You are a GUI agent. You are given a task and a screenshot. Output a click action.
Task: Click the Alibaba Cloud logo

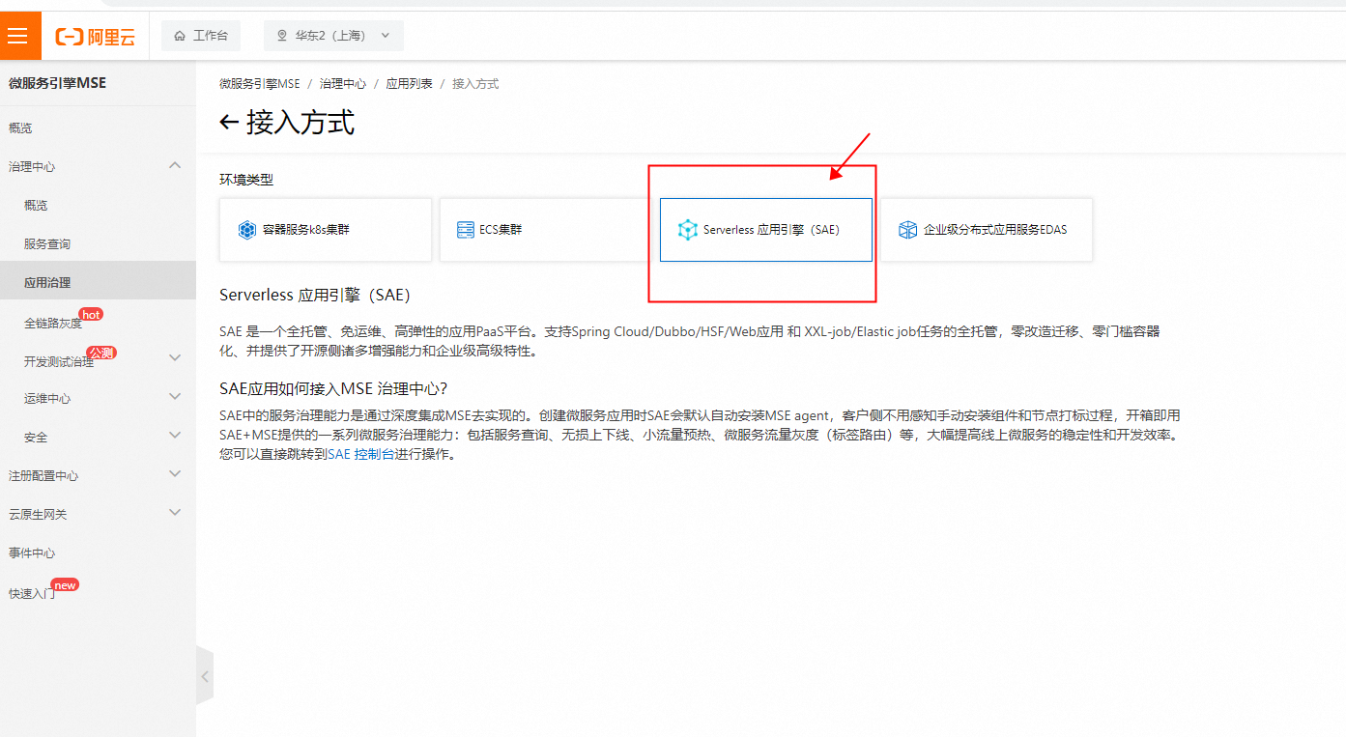coord(96,37)
